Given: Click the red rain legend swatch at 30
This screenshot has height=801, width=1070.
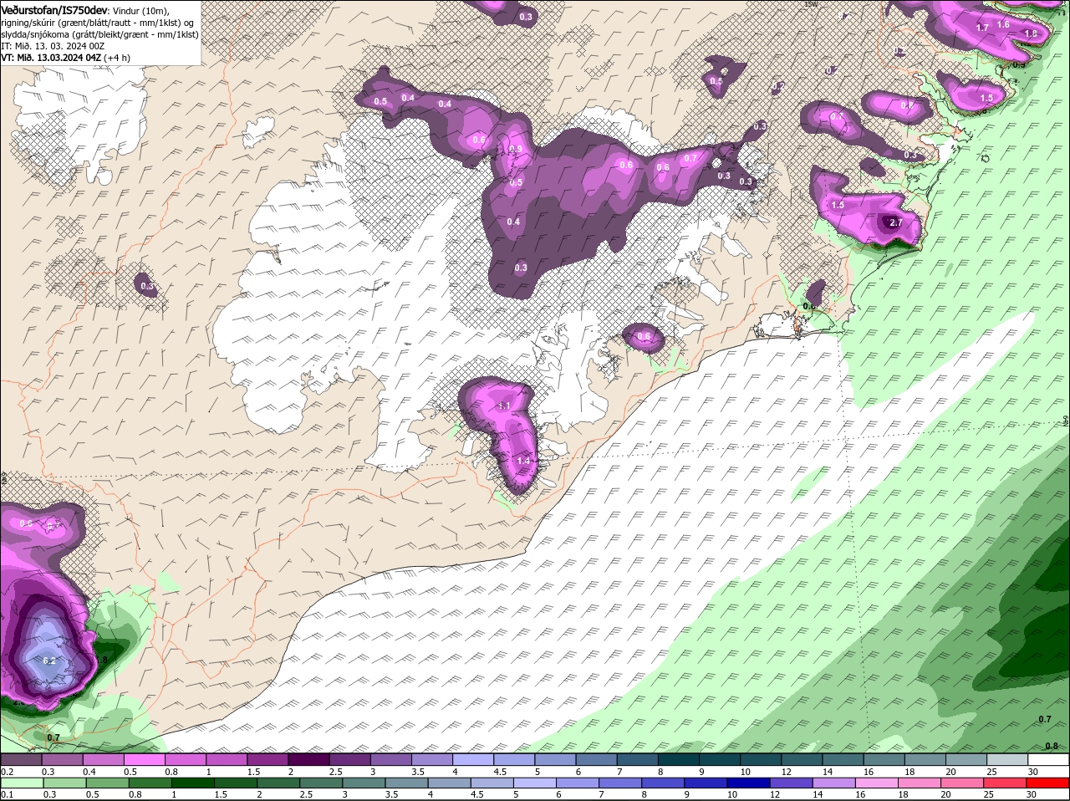Looking at the screenshot, I should tap(1049, 782).
